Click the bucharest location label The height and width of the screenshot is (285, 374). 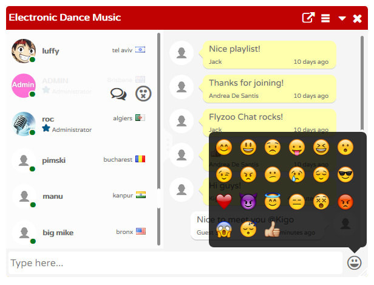(118, 159)
